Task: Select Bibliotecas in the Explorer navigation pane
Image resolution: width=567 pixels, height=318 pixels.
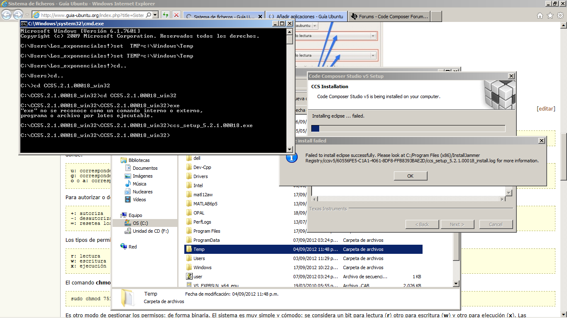Action: [x=139, y=160]
